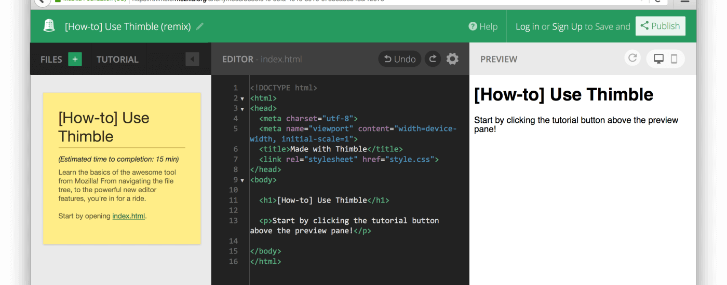Click the tutorial note heading

tap(104, 127)
